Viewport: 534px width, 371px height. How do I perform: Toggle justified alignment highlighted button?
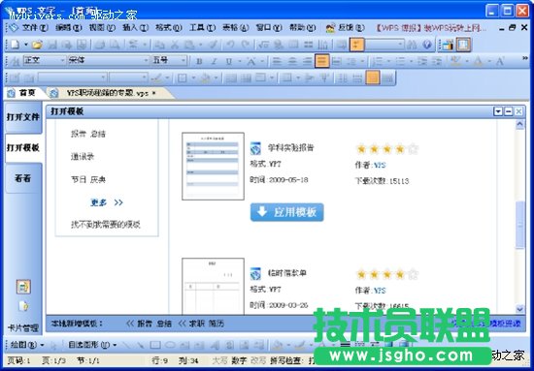[x=321, y=61]
